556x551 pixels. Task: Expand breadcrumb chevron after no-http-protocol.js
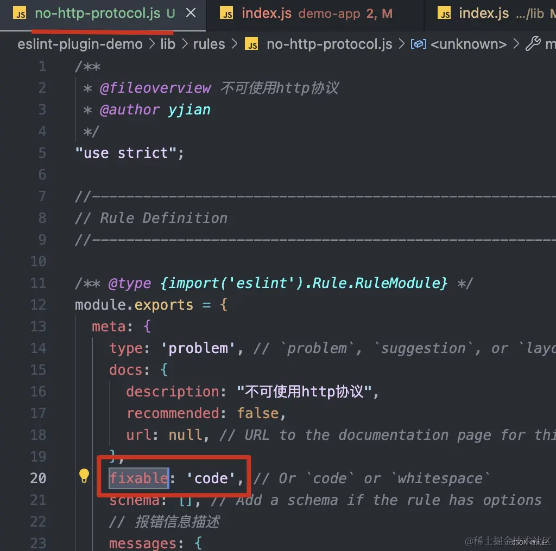[402, 44]
